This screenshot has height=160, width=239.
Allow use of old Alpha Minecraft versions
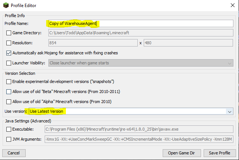(x=9, y=102)
